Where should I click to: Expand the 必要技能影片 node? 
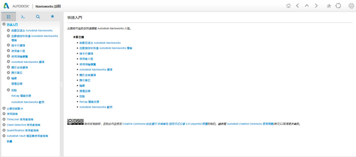(4, 108)
